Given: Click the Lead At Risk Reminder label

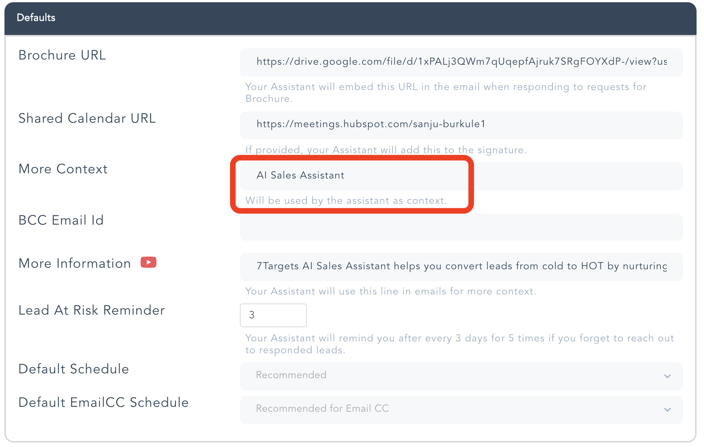Looking at the screenshot, I should tap(92, 311).
